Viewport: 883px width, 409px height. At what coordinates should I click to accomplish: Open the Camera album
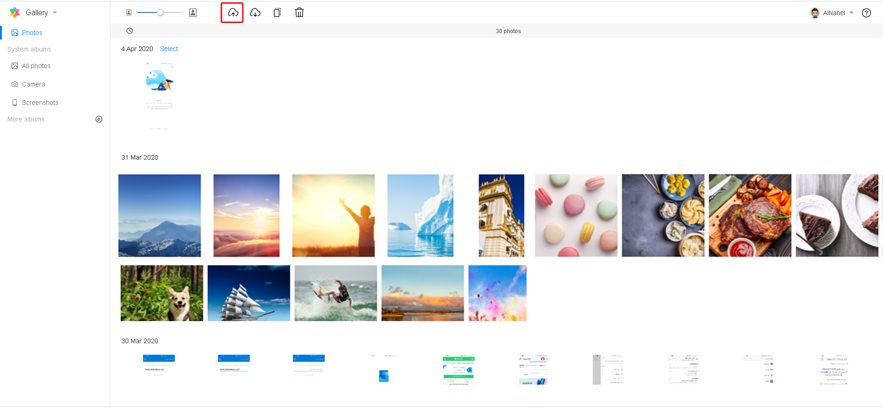click(x=33, y=84)
